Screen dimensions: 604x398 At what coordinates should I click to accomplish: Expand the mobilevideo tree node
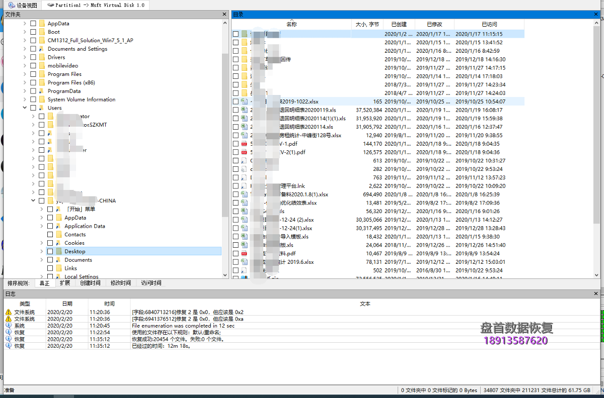25,66
